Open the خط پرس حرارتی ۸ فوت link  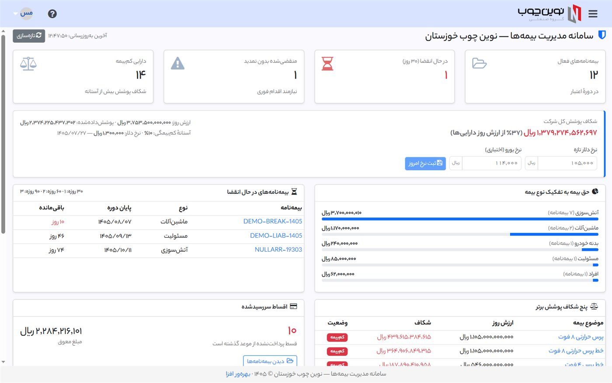coord(576,351)
